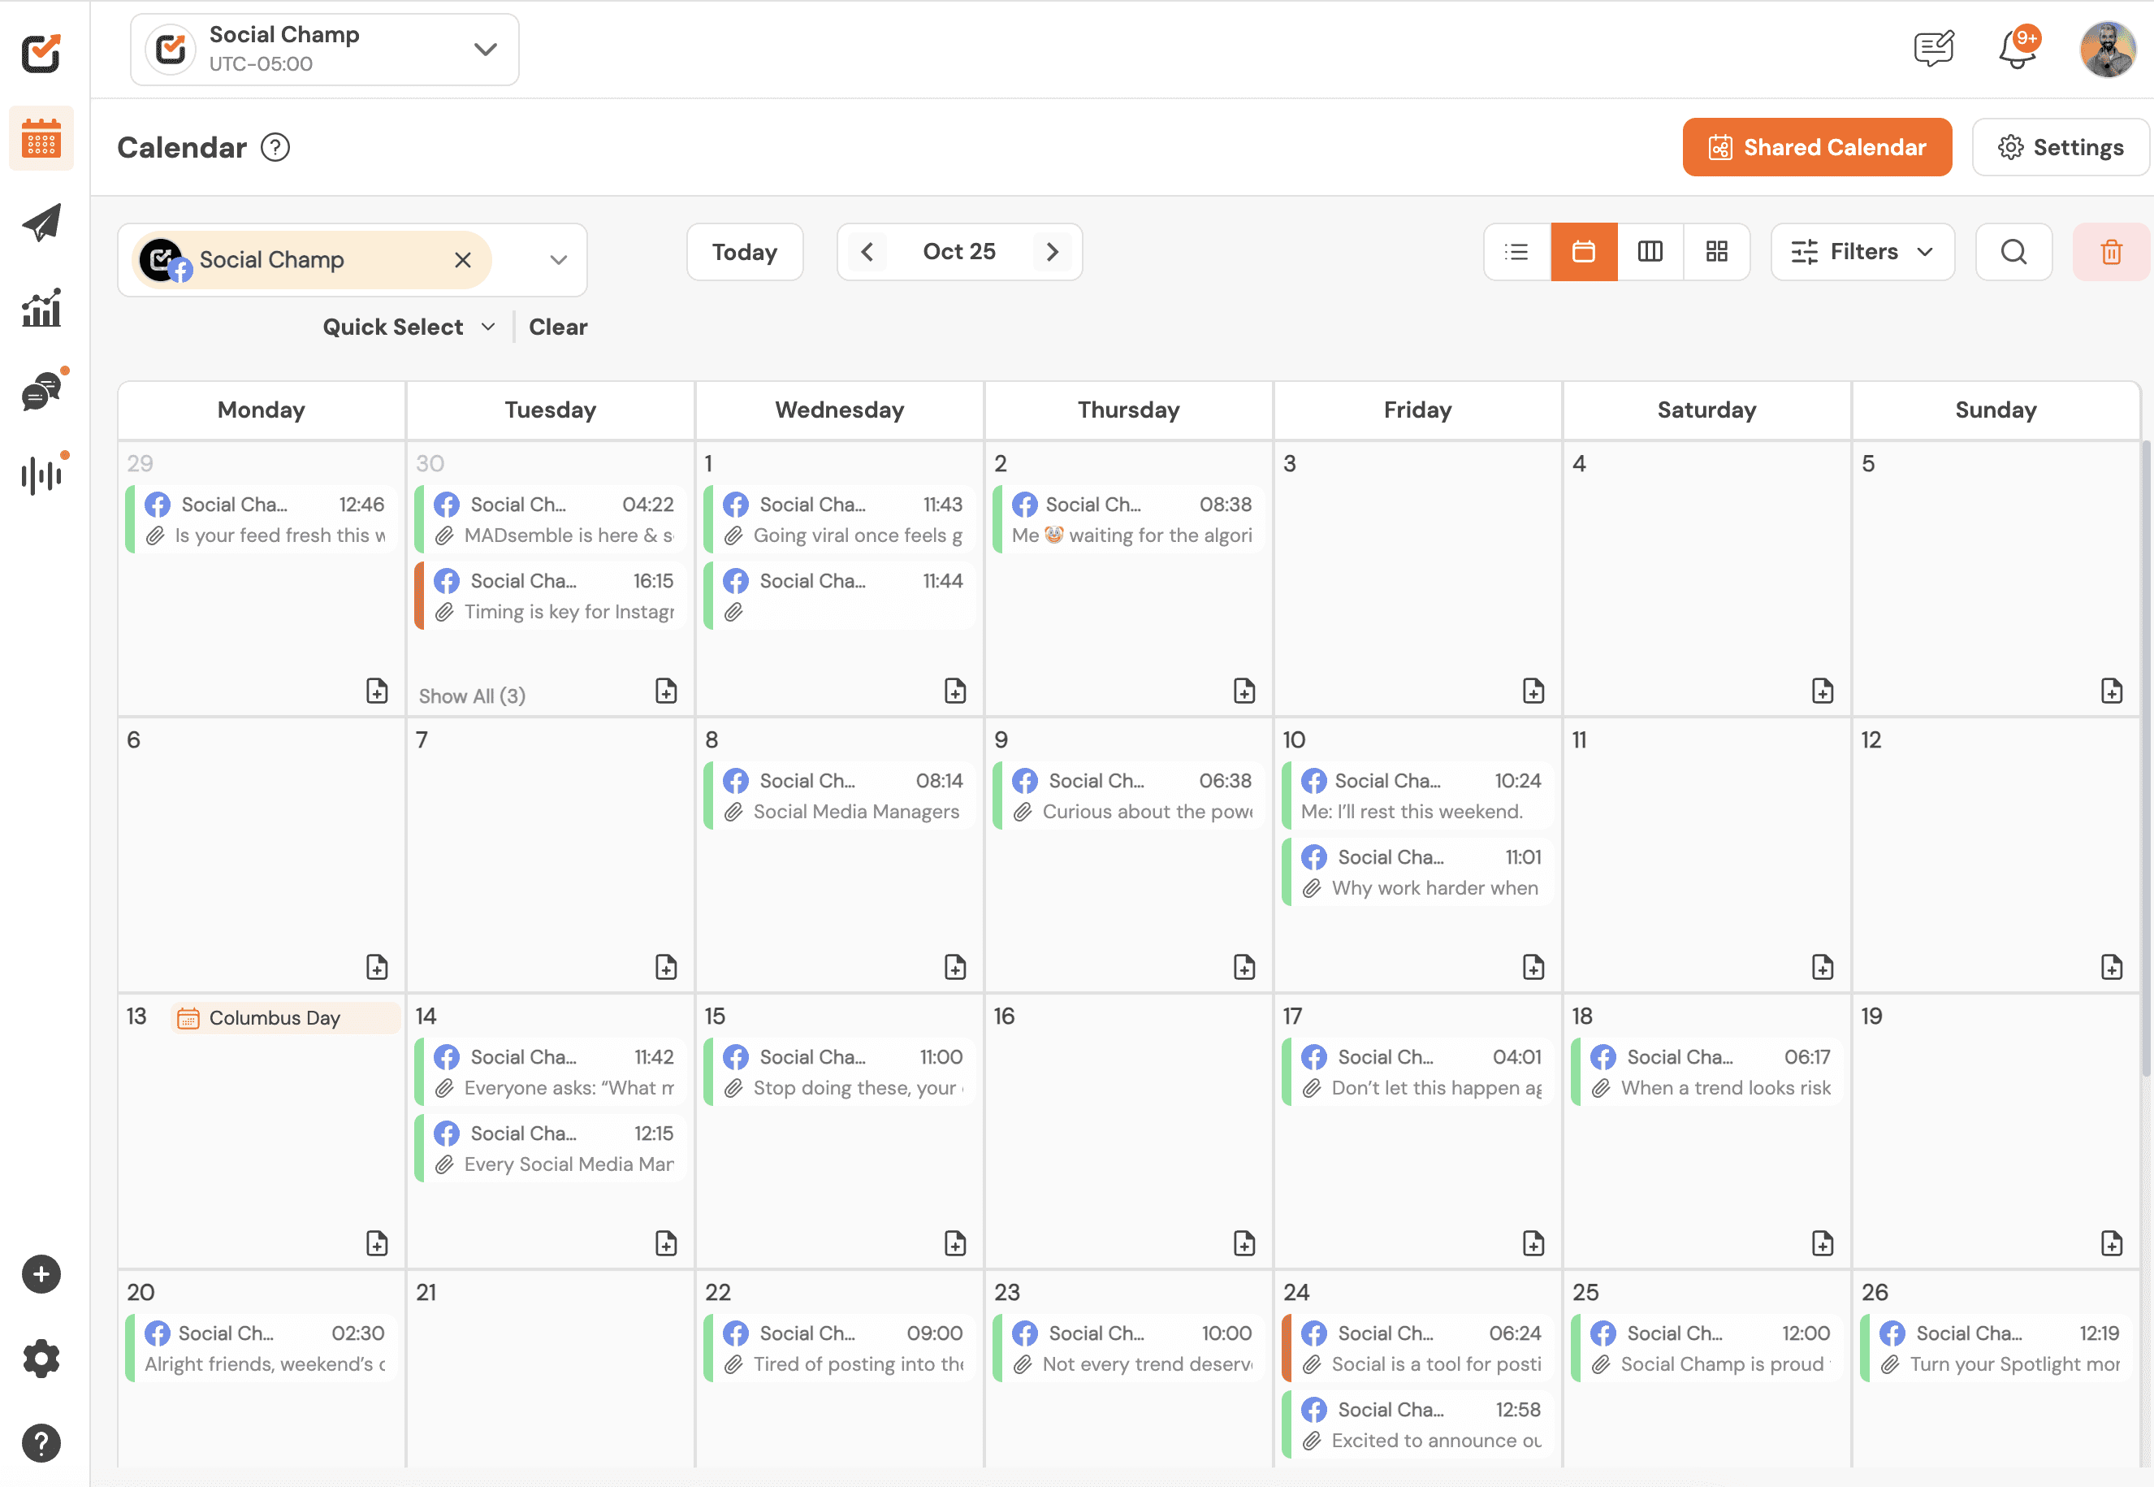Open the settings gear in the sidebar
The image size is (2154, 1487).
tap(41, 1359)
